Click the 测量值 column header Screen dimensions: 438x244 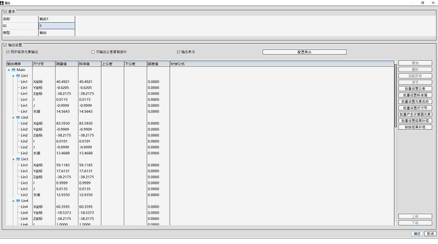click(67, 64)
